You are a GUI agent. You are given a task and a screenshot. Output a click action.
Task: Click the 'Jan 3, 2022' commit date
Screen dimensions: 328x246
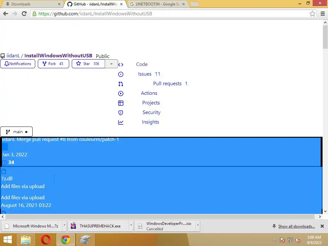click(14, 155)
